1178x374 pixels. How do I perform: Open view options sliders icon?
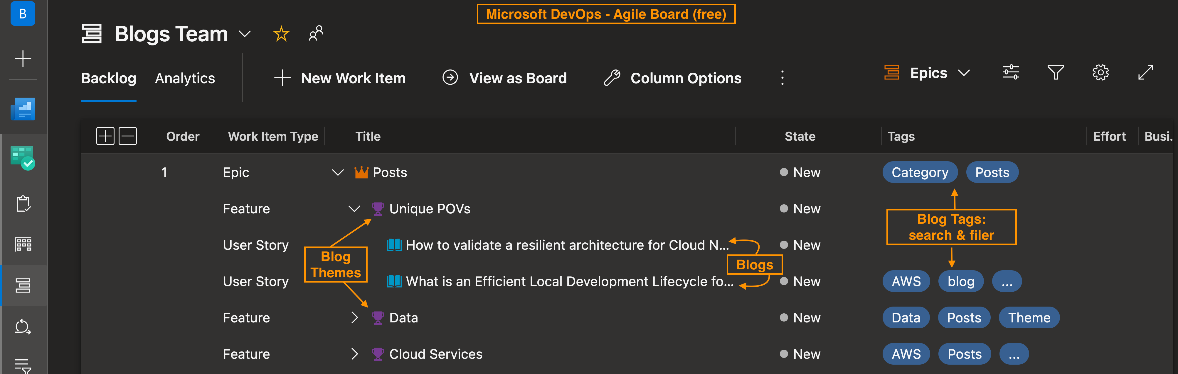[1010, 73]
